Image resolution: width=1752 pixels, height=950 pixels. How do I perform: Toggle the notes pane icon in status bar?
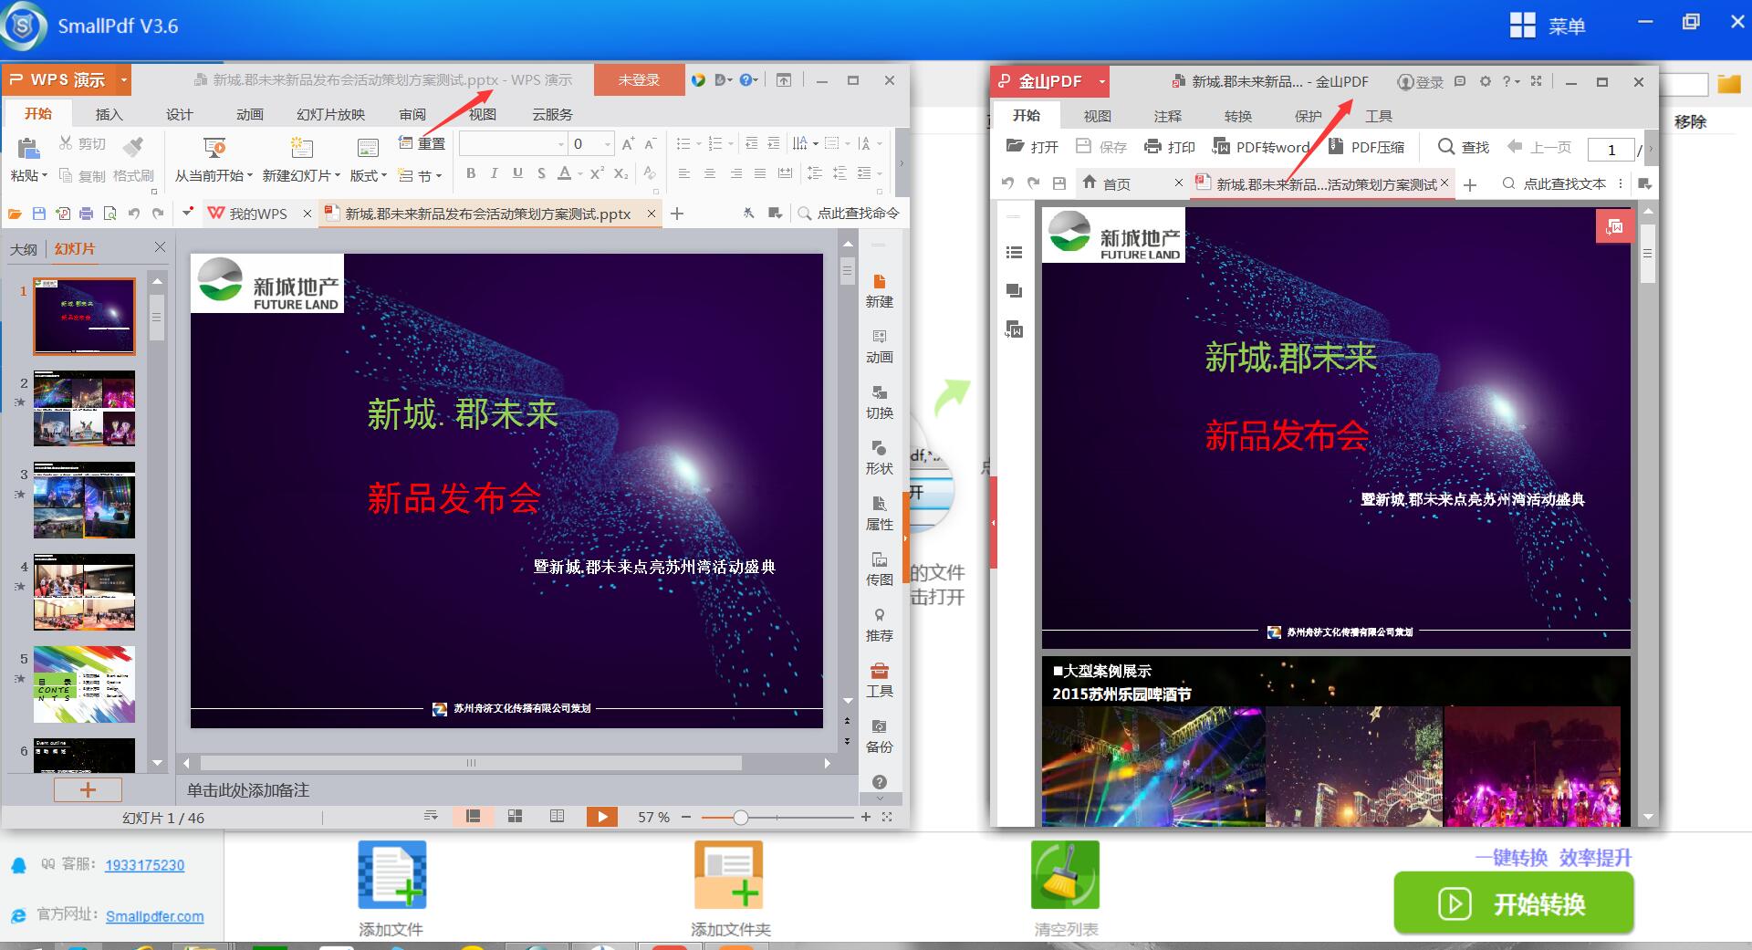point(431,816)
